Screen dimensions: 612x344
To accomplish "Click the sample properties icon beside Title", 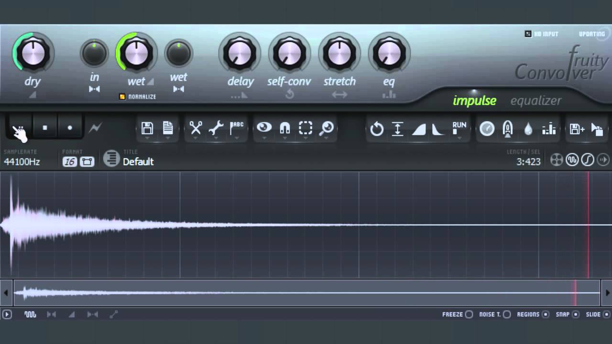I will [111, 159].
